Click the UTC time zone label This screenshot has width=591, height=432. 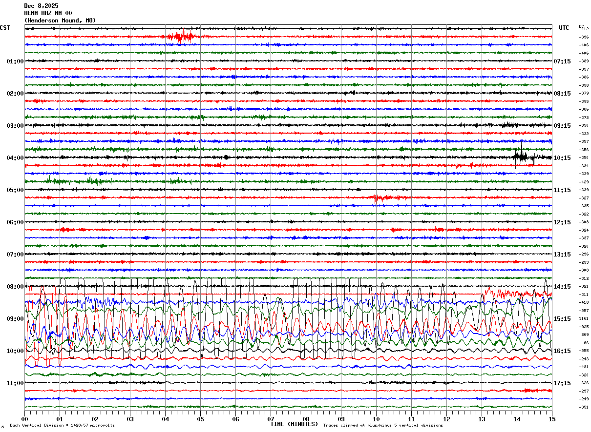[x=564, y=28]
